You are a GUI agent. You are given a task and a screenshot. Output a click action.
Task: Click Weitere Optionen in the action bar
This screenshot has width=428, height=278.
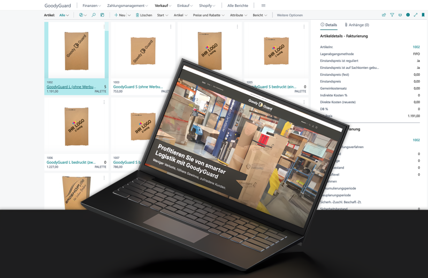(289, 16)
